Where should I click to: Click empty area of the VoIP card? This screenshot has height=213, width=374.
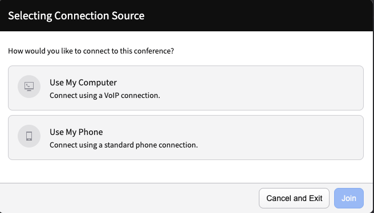click(262, 88)
